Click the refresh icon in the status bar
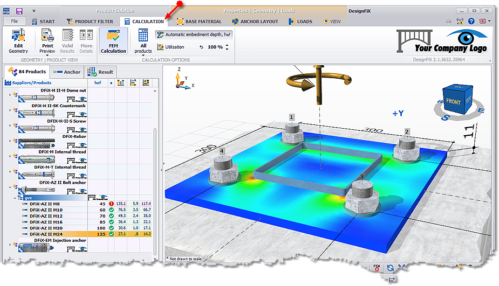This screenshot has width=499, height=286. [390, 268]
